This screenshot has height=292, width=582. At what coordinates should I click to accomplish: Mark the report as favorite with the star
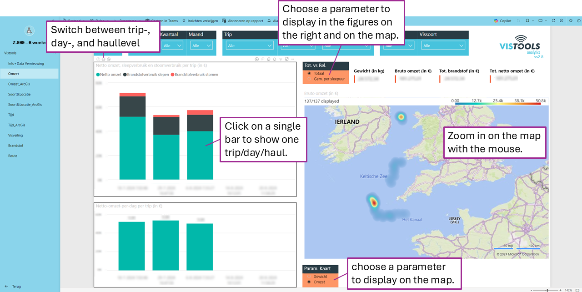click(571, 21)
